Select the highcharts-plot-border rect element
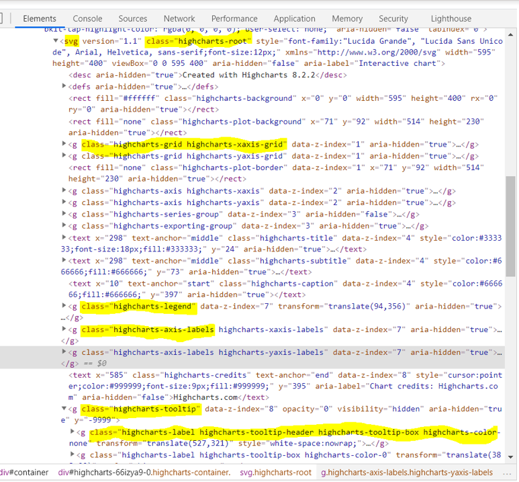The height and width of the screenshot is (482, 519). 277,173
